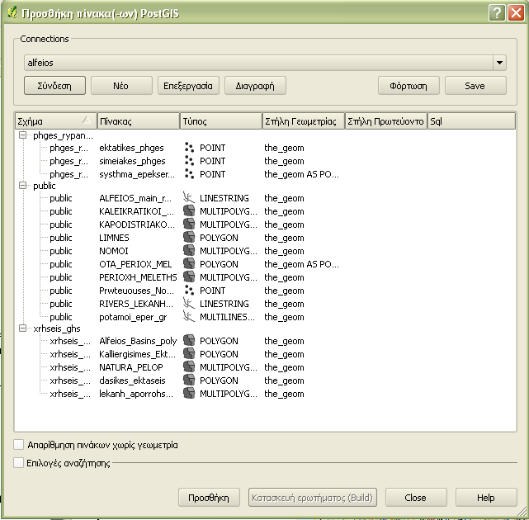The width and height of the screenshot is (529, 520).
Task: Click the Στήλη Γεωμετρίας column header
Action: click(304, 121)
